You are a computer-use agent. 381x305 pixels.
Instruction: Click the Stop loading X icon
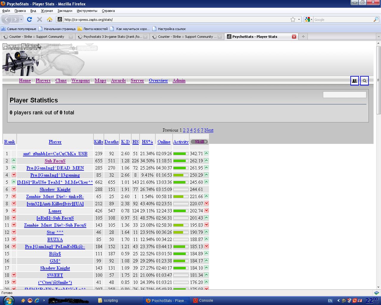point(39,19)
